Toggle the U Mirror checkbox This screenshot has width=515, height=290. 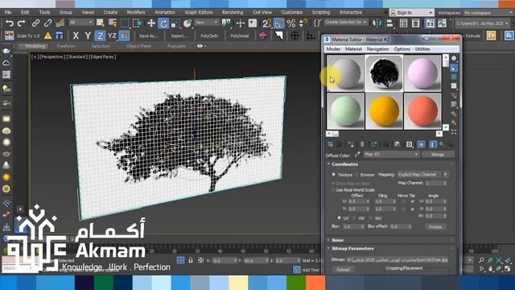click(403, 201)
